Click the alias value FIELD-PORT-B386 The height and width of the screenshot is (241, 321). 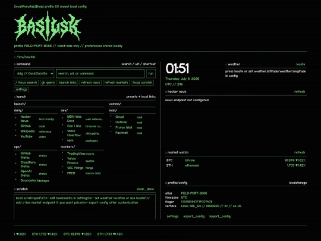pos(194,193)
